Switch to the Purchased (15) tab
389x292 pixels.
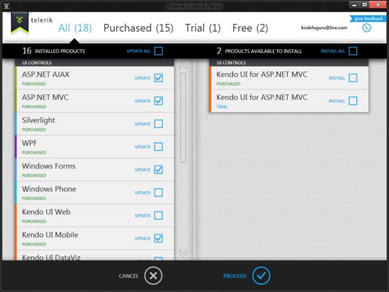point(138,28)
